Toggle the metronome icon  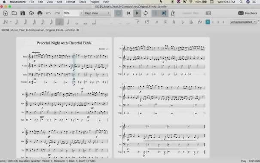(173, 13)
